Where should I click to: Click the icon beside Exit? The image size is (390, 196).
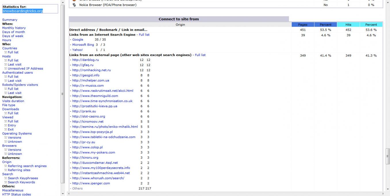coord(5,130)
